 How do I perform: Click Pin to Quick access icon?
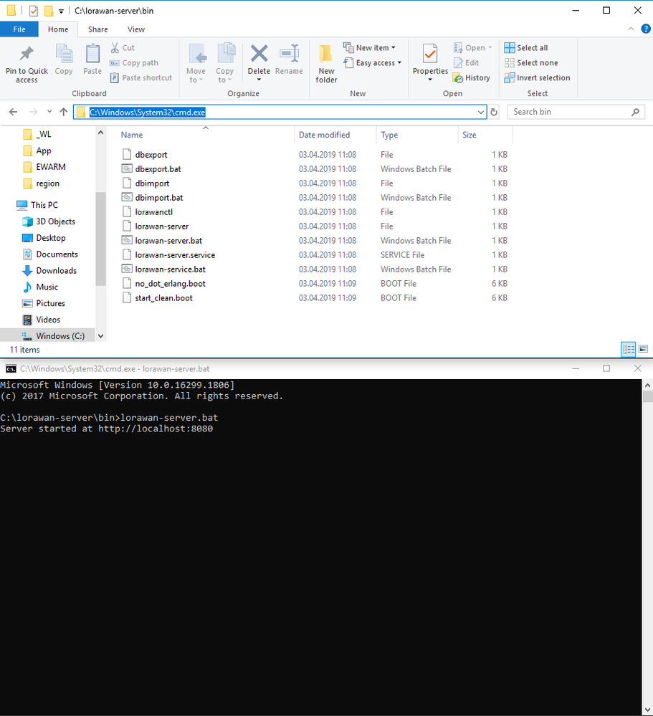(27, 54)
